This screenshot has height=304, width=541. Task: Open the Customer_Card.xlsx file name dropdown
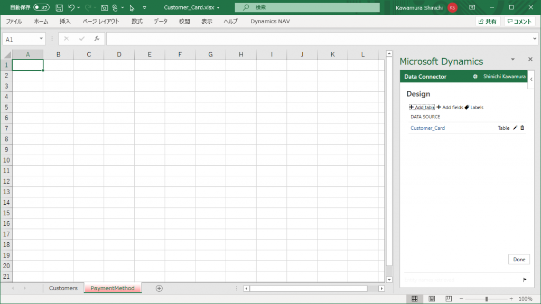click(218, 7)
